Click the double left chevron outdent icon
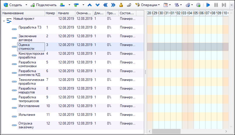 click(105, 5)
